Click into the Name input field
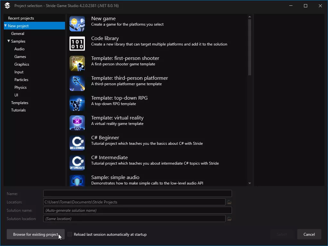The image size is (328, 246). [x=137, y=193]
